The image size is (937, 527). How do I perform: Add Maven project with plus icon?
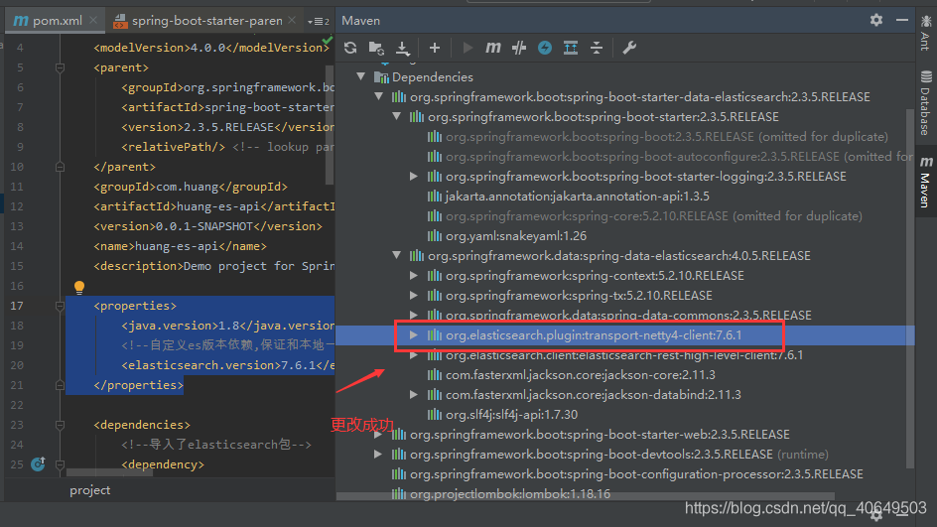click(x=435, y=48)
